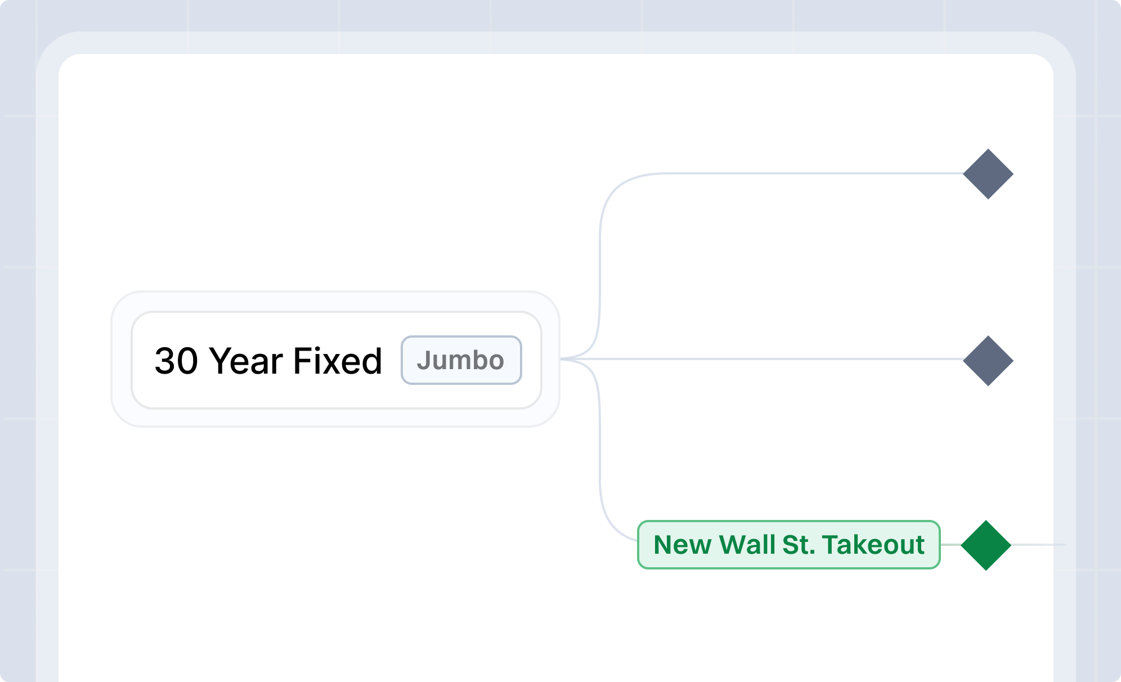Open the New Wall St. Takeout label

click(789, 545)
